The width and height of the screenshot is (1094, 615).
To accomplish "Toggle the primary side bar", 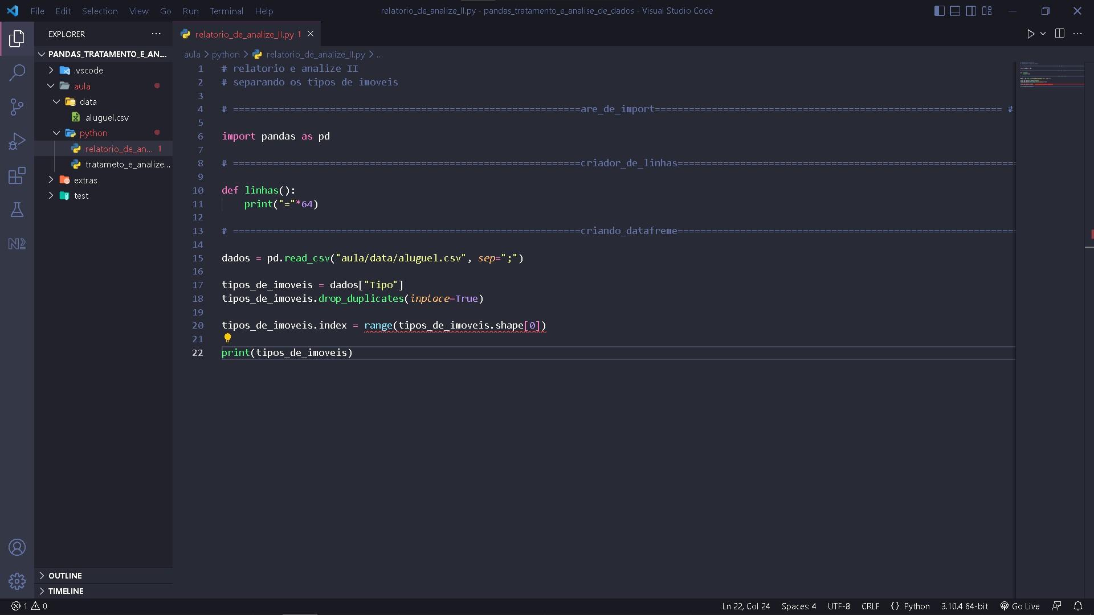I will [940, 11].
